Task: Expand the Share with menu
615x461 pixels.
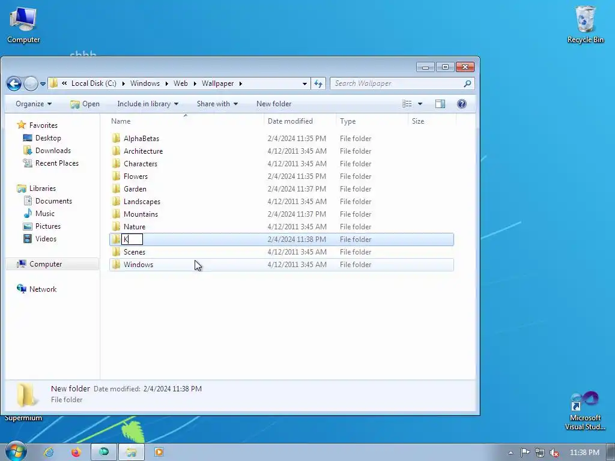Action: pos(217,104)
